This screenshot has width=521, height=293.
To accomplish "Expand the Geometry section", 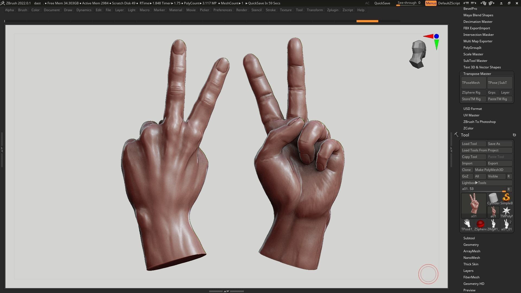I will [471, 245].
